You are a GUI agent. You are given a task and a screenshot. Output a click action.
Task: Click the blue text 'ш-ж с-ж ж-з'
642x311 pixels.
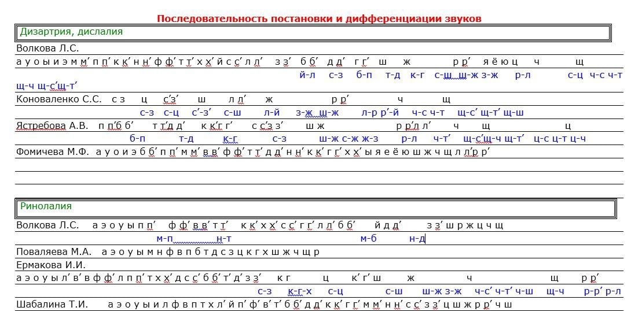348,139
